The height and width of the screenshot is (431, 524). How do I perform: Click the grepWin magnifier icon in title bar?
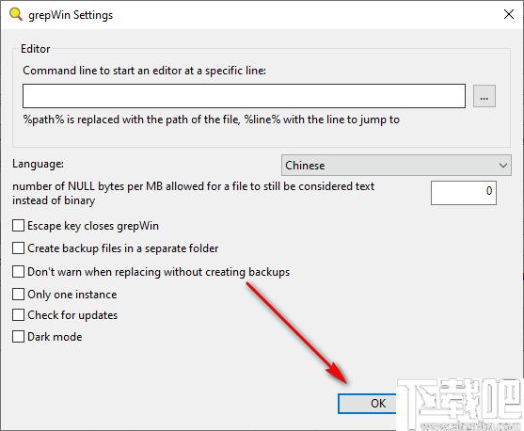click(16, 14)
